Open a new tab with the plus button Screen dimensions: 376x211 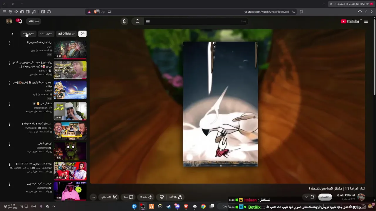tap(324, 4)
